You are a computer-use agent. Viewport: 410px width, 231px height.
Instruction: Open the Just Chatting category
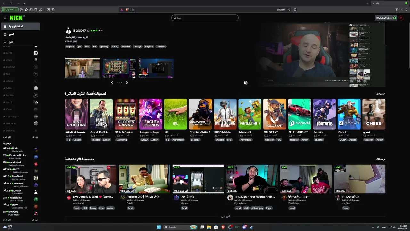[76, 114]
